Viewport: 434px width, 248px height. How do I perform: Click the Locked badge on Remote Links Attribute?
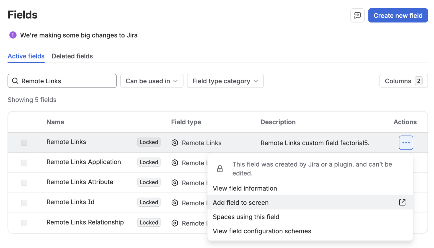coord(149,182)
